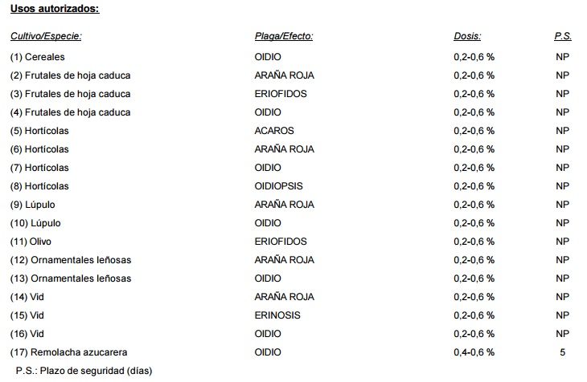
Task: Select the P.S. value '5'
Action: pos(562,352)
